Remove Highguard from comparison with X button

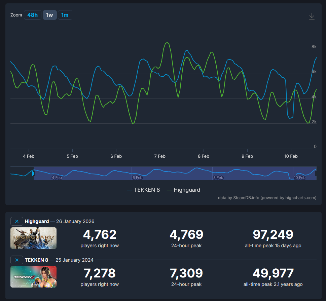(16, 221)
